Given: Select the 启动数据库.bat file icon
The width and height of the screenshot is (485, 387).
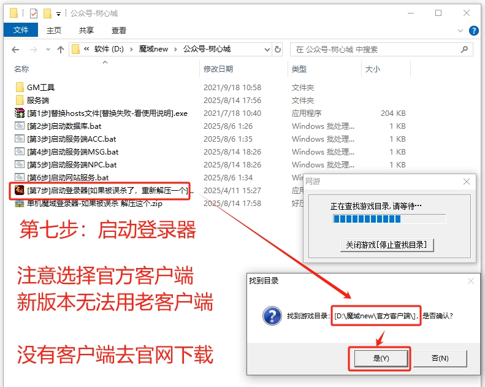Looking at the screenshot, I should 20,126.
